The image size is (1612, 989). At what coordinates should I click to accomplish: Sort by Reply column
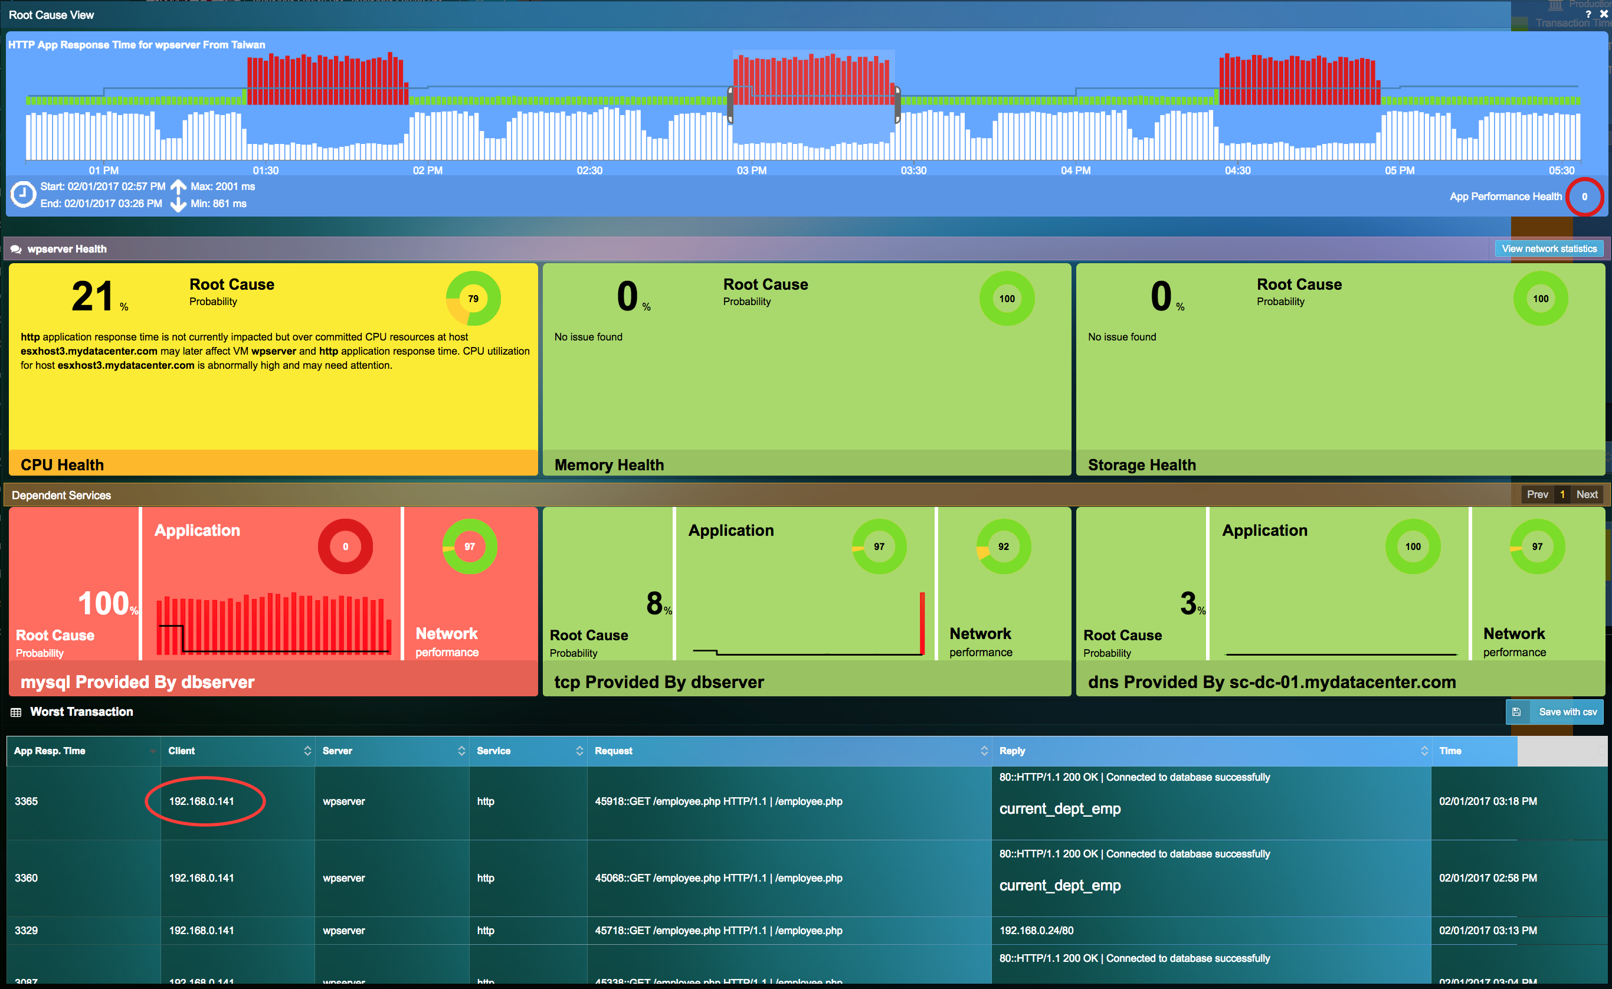(1211, 751)
